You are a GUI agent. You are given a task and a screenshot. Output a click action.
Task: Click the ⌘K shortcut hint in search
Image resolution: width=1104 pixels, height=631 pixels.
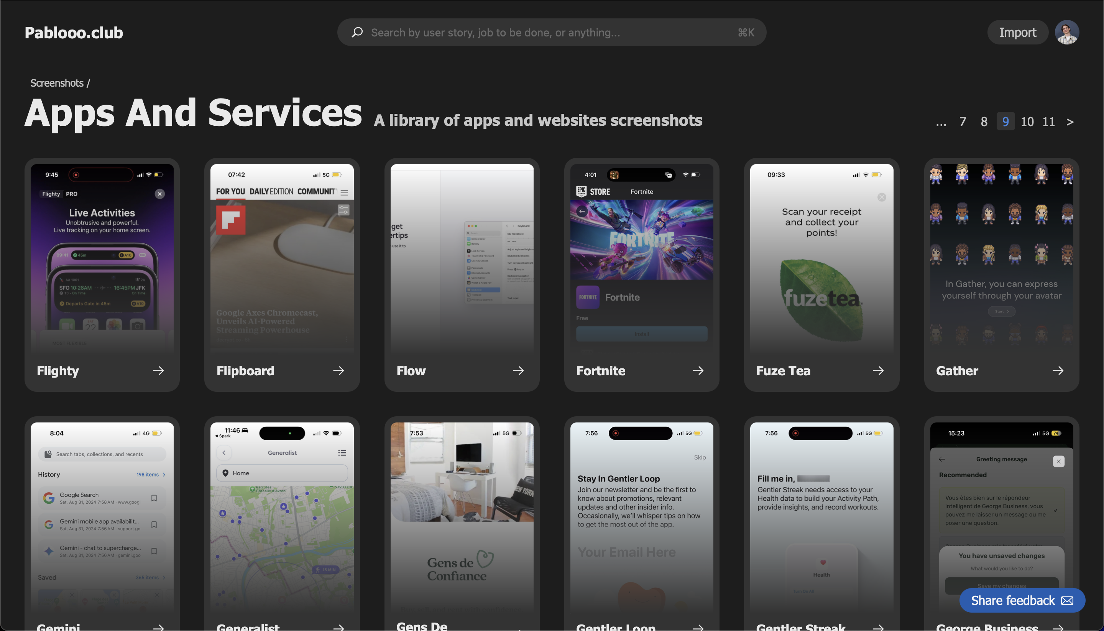[x=746, y=33]
